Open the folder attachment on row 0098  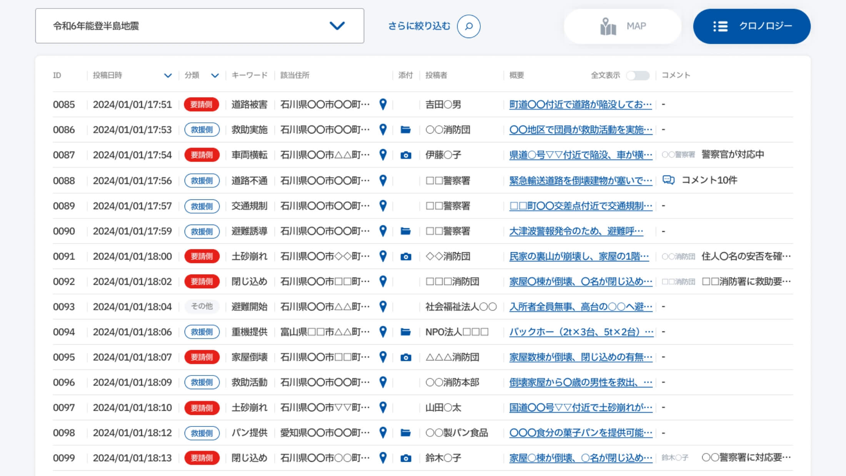405,433
